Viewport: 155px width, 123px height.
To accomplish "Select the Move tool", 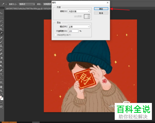I will pos(1,13).
